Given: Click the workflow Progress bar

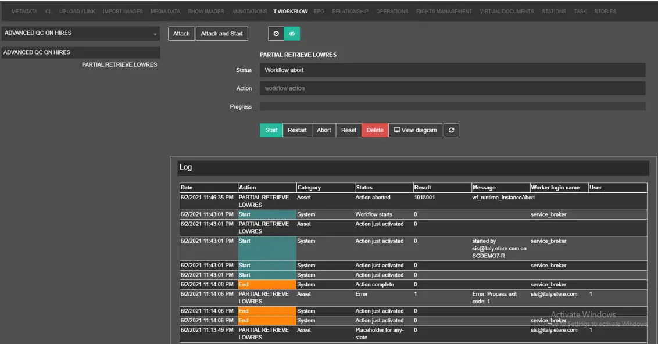Looking at the screenshot, I should (452, 107).
